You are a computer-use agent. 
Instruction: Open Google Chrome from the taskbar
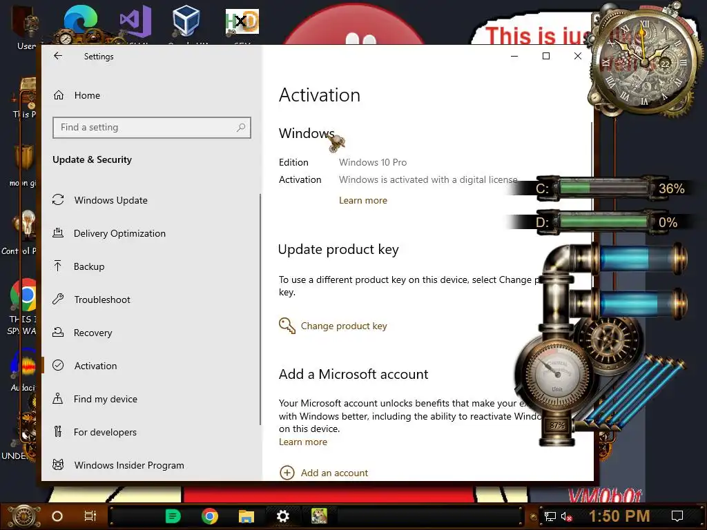click(210, 516)
